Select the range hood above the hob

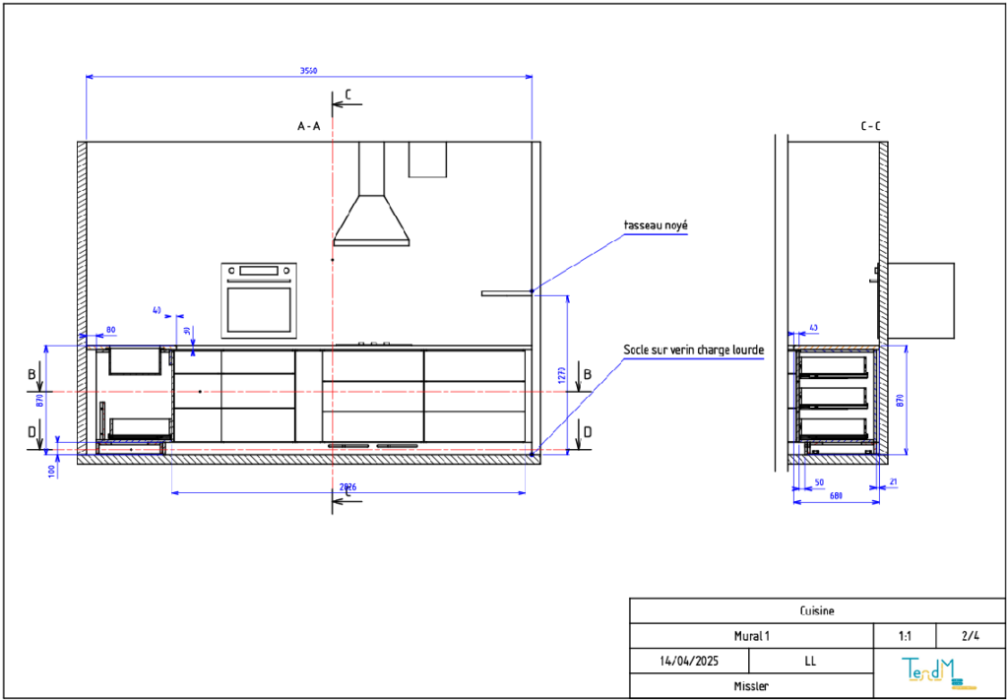pos(371,194)
